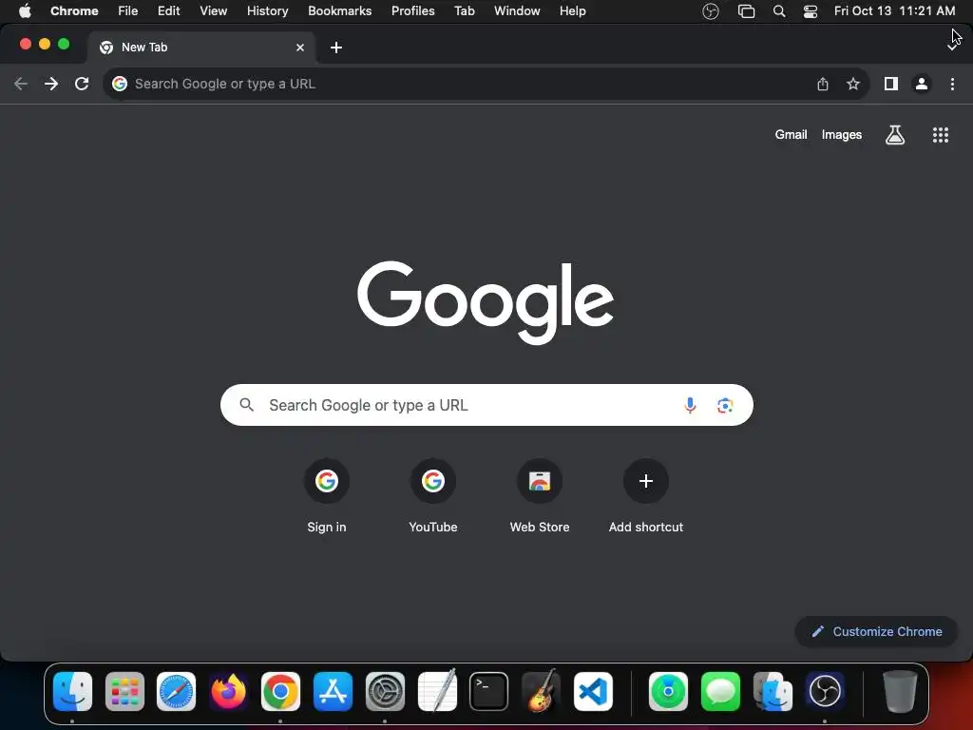This screenshot has height=730, width=973.
Task: Start voice search with microphone icon
Action: (690, 405)
